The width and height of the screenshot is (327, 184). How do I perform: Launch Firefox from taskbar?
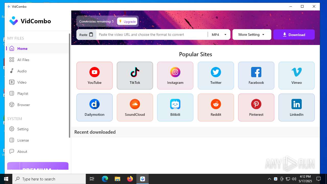click(x=130, y=179)
